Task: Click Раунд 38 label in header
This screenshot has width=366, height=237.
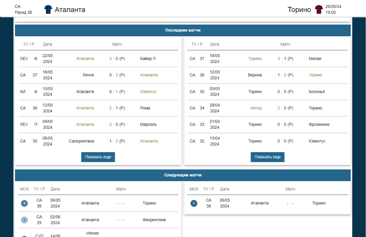Action: (23, 12)
